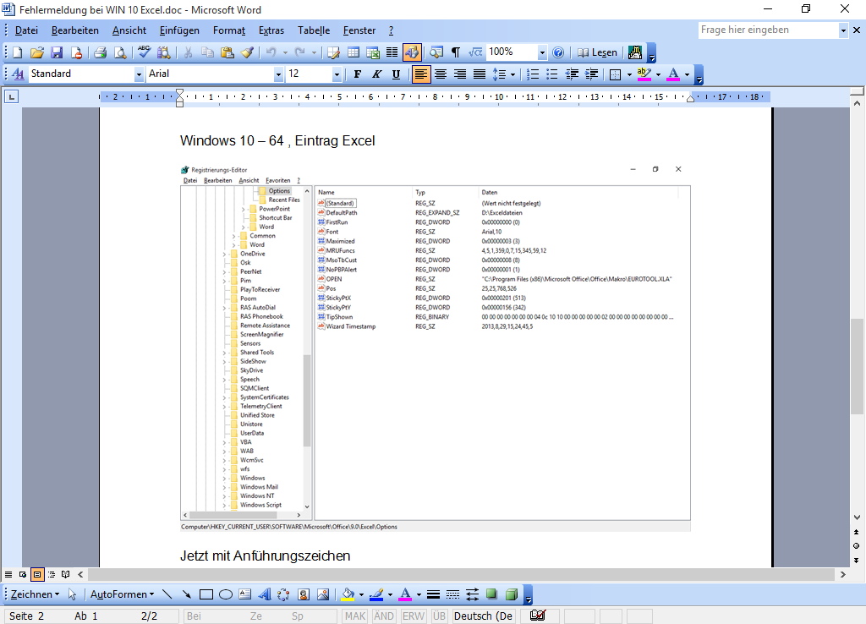
Task: Decrease the paragraph indent
Action: point(572,74)
